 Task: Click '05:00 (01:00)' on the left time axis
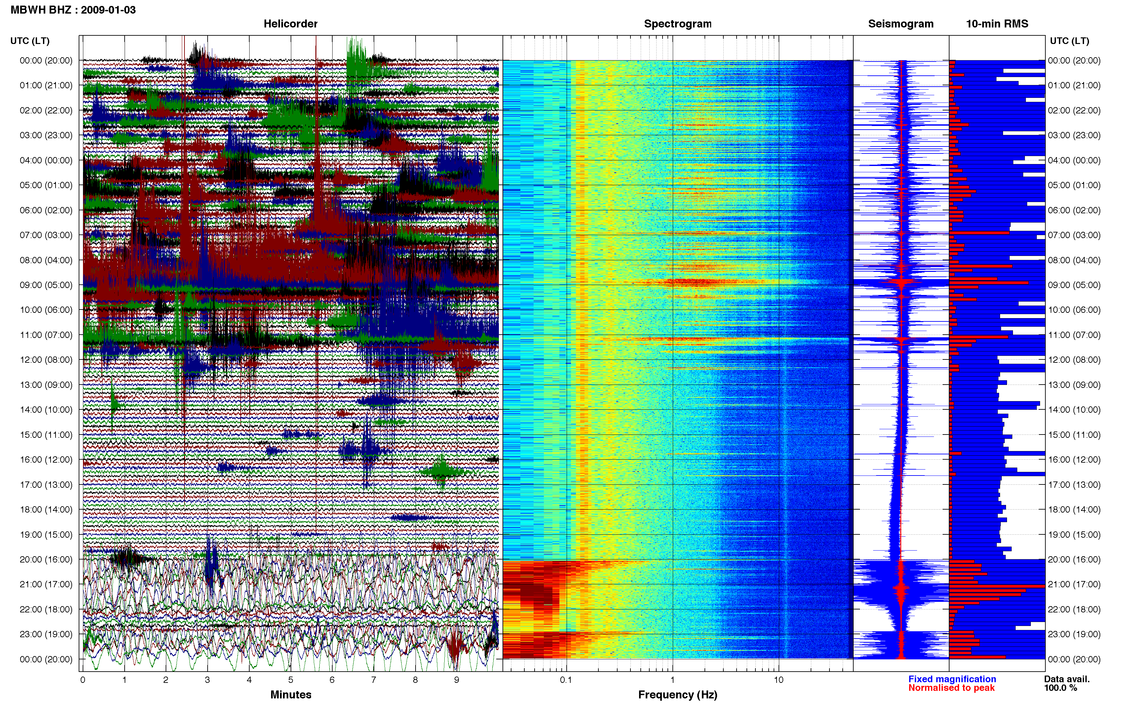46,185
